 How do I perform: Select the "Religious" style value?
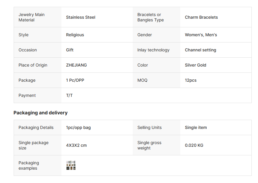(75, 35)
